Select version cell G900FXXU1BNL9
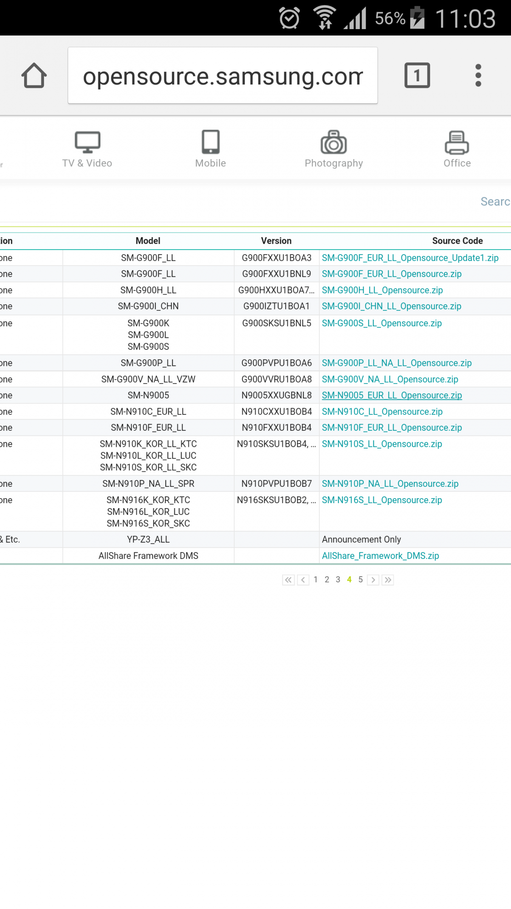511x909 pixels. pyautogui.click(x=277, y=274)
